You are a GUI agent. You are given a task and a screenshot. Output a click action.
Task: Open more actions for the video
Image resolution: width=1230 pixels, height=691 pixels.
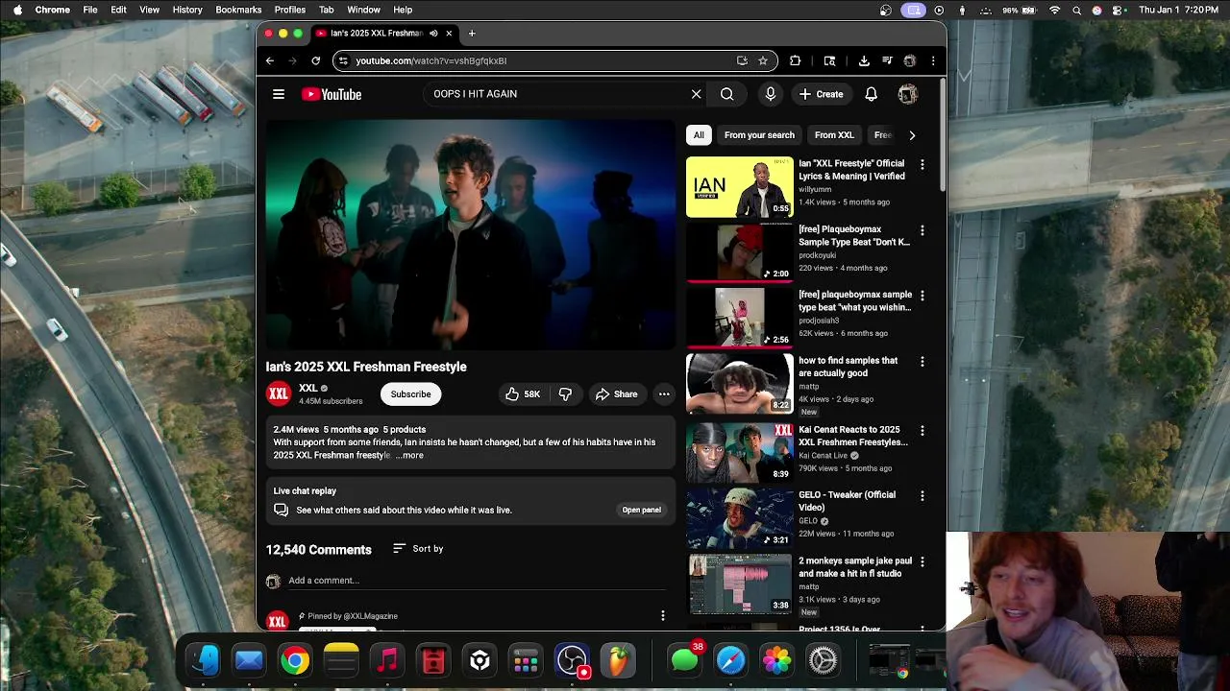click(x=664, y=394)
